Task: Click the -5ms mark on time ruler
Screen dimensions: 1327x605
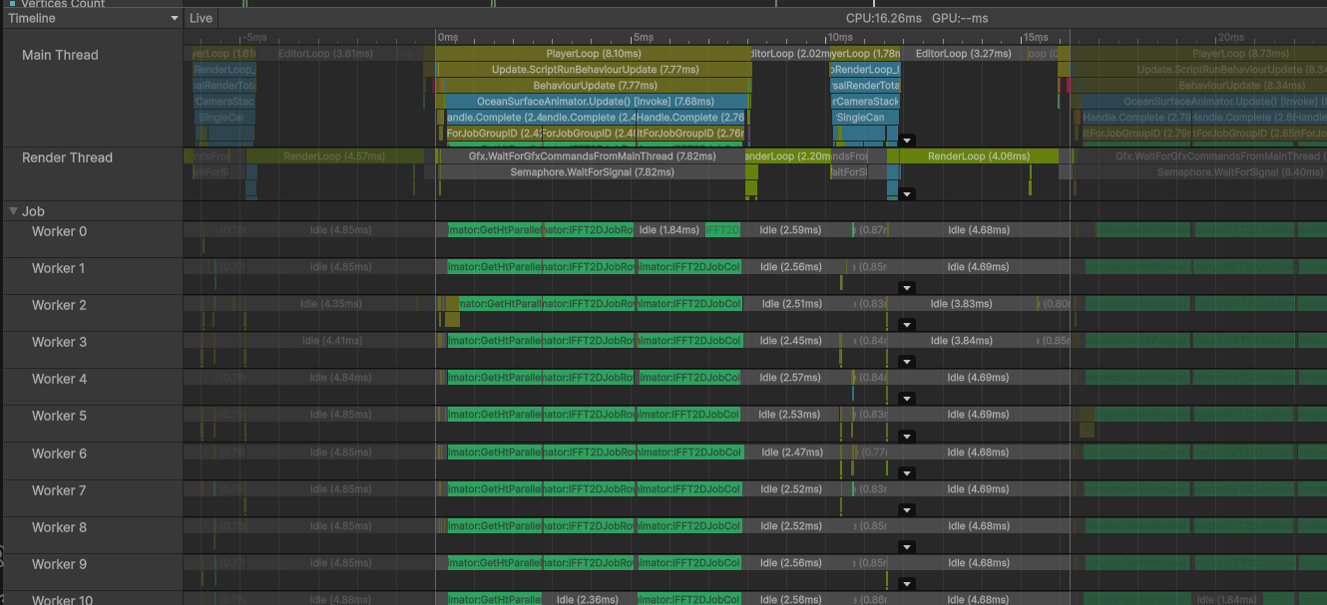Action: click(253, 36)
